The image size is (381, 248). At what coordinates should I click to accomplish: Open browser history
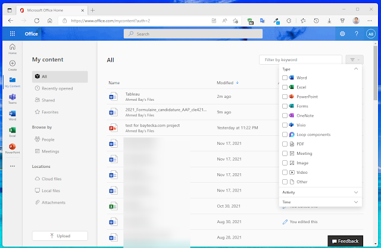pos(316,21)
